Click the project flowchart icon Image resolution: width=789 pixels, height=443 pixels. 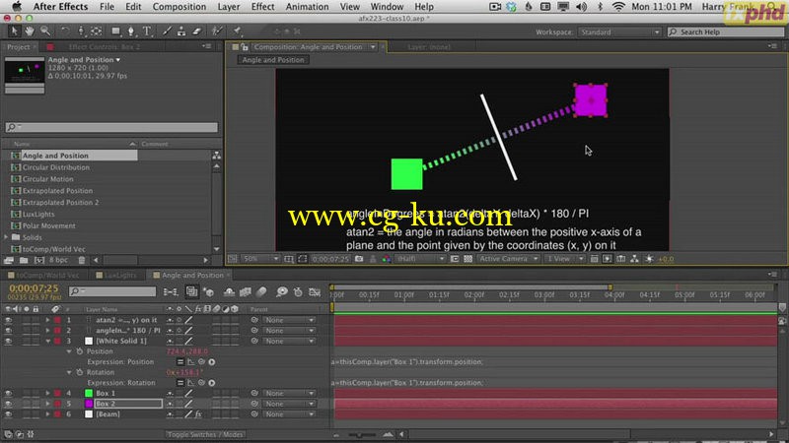pos(216,156)
